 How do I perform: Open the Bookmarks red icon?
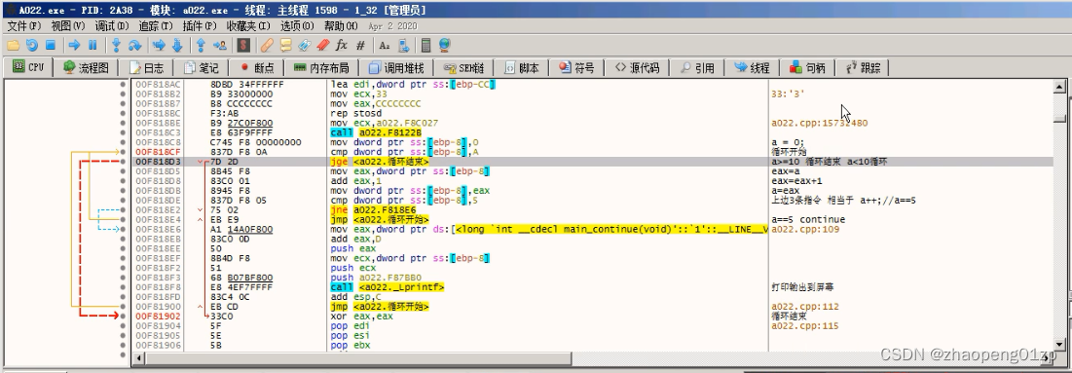[x=322, y=46]
